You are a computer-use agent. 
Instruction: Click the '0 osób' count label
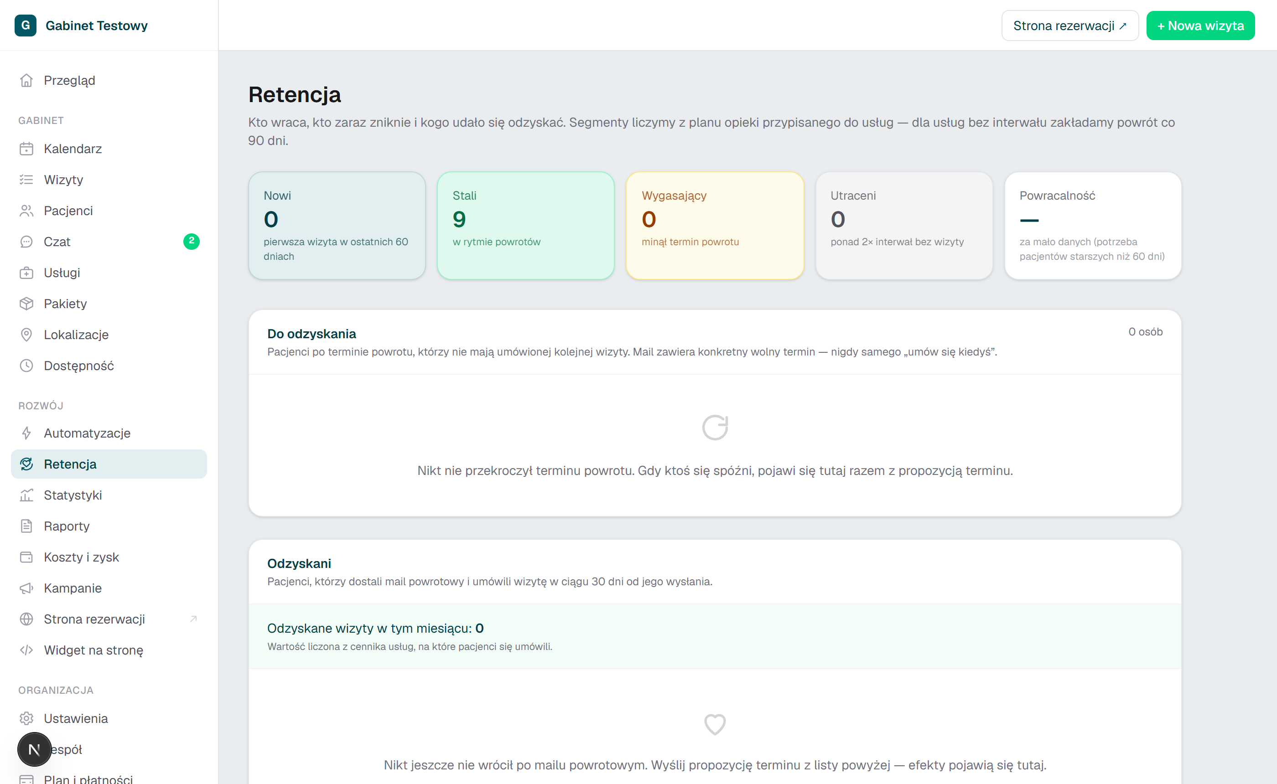[x=1145, y=332]
